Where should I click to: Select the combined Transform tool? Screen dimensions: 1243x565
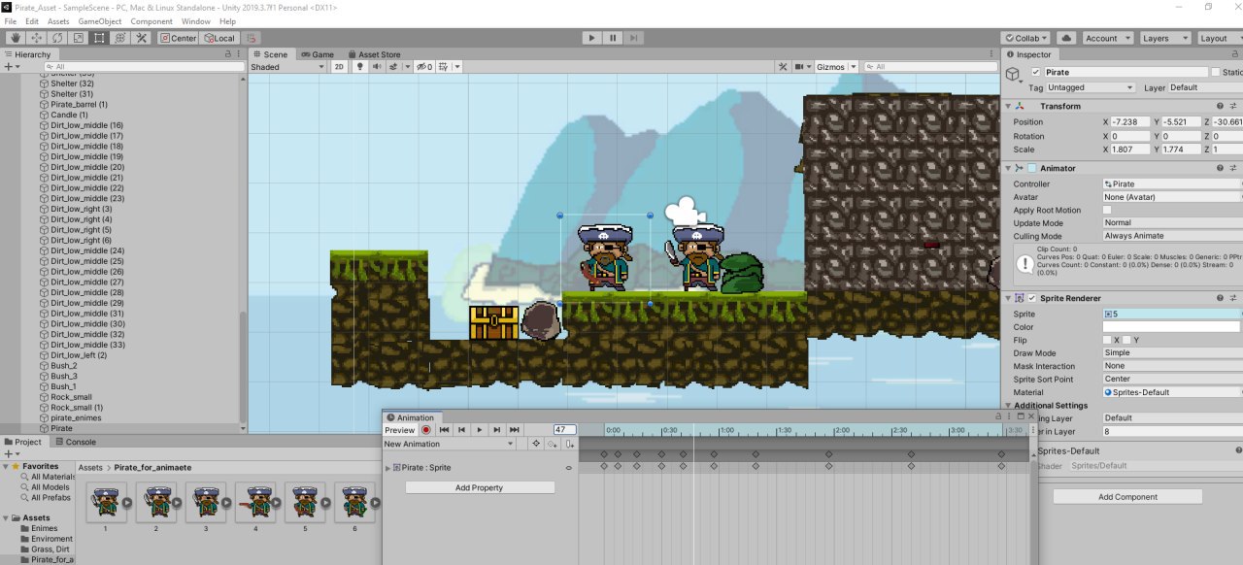click(120, 38)
